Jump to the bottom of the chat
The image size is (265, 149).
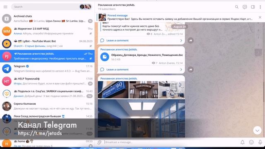pyautogui.click(x=257, y=130)
